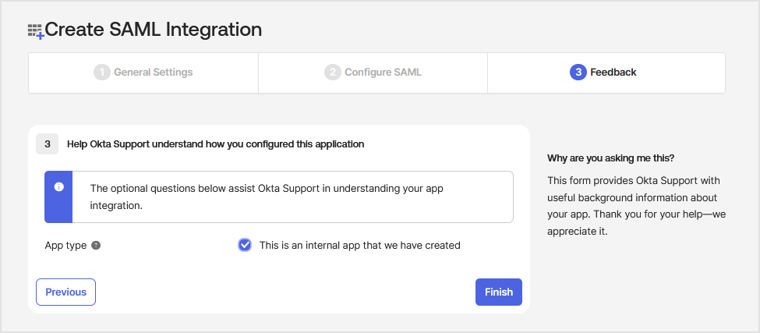Click the Previous button
This screenshot has width=760, height=333.
point(66,292)
